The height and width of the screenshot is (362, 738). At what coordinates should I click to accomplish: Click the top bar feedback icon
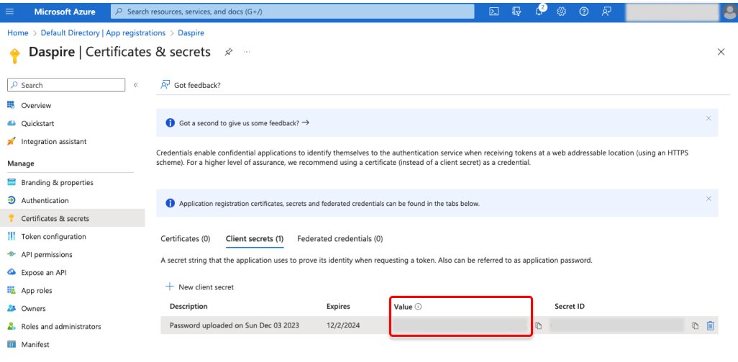pos(606,12)
